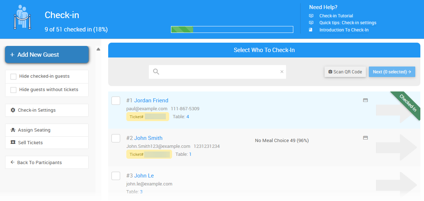
Task: Clear the search field with the X icon
Action: click(x=282, y=72)
